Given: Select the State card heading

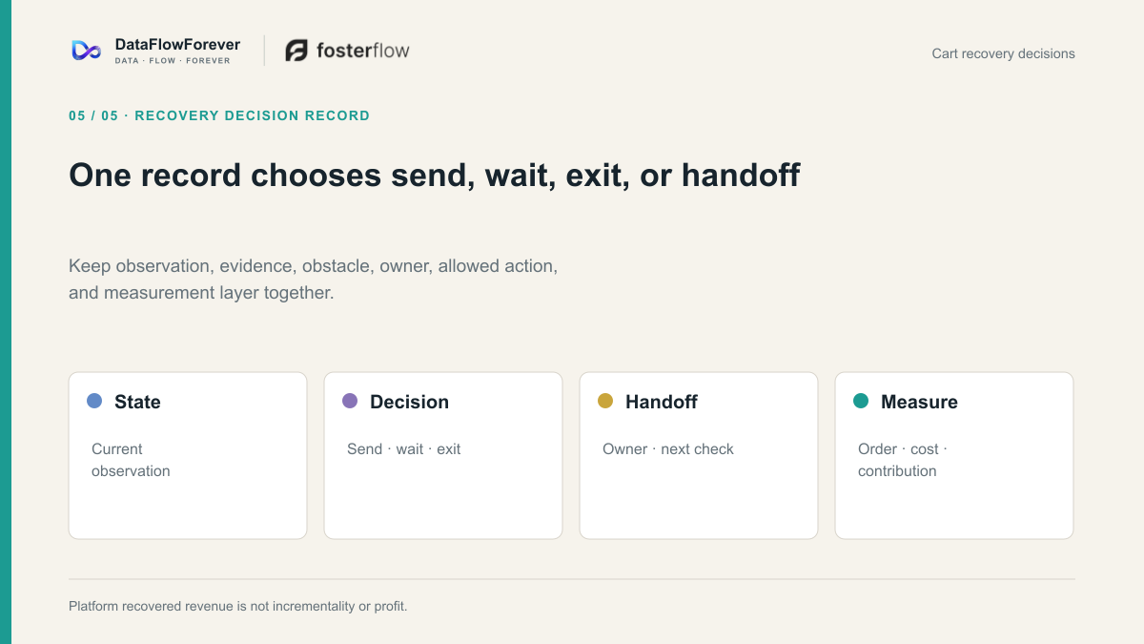Looking at the screenshot, I should [x=137, y=402].
